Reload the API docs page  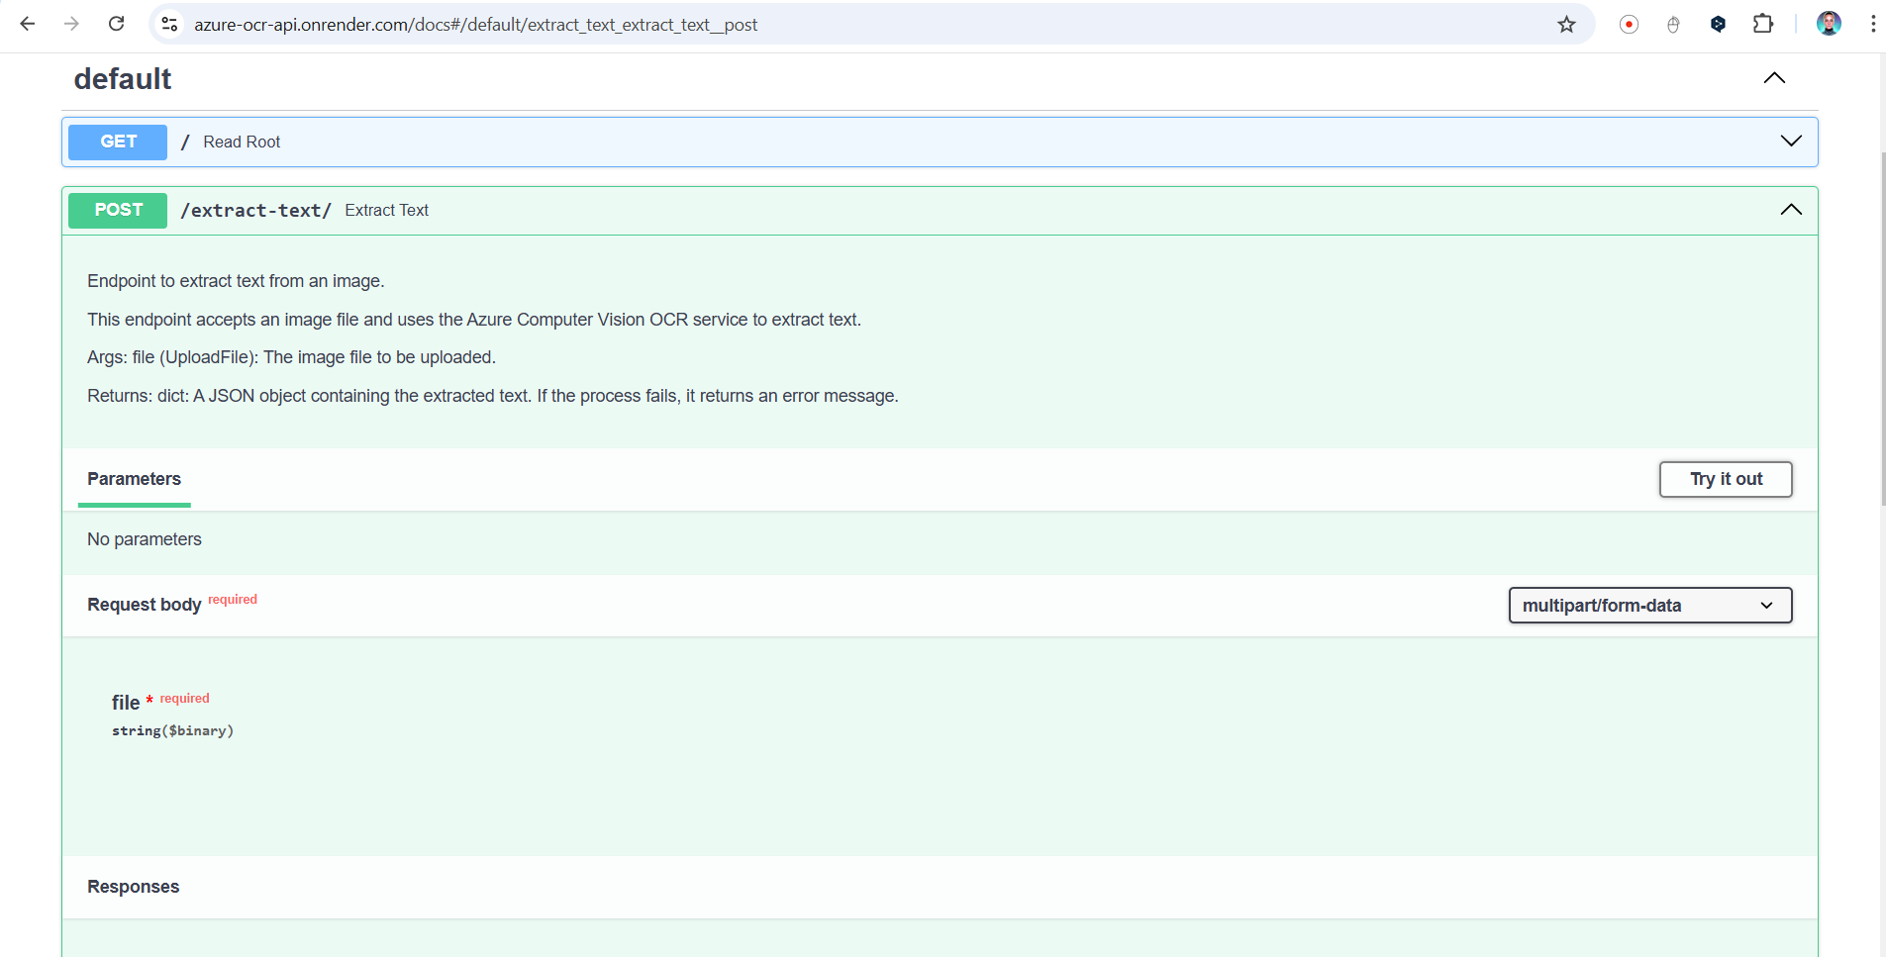click(x=116, y=24)
